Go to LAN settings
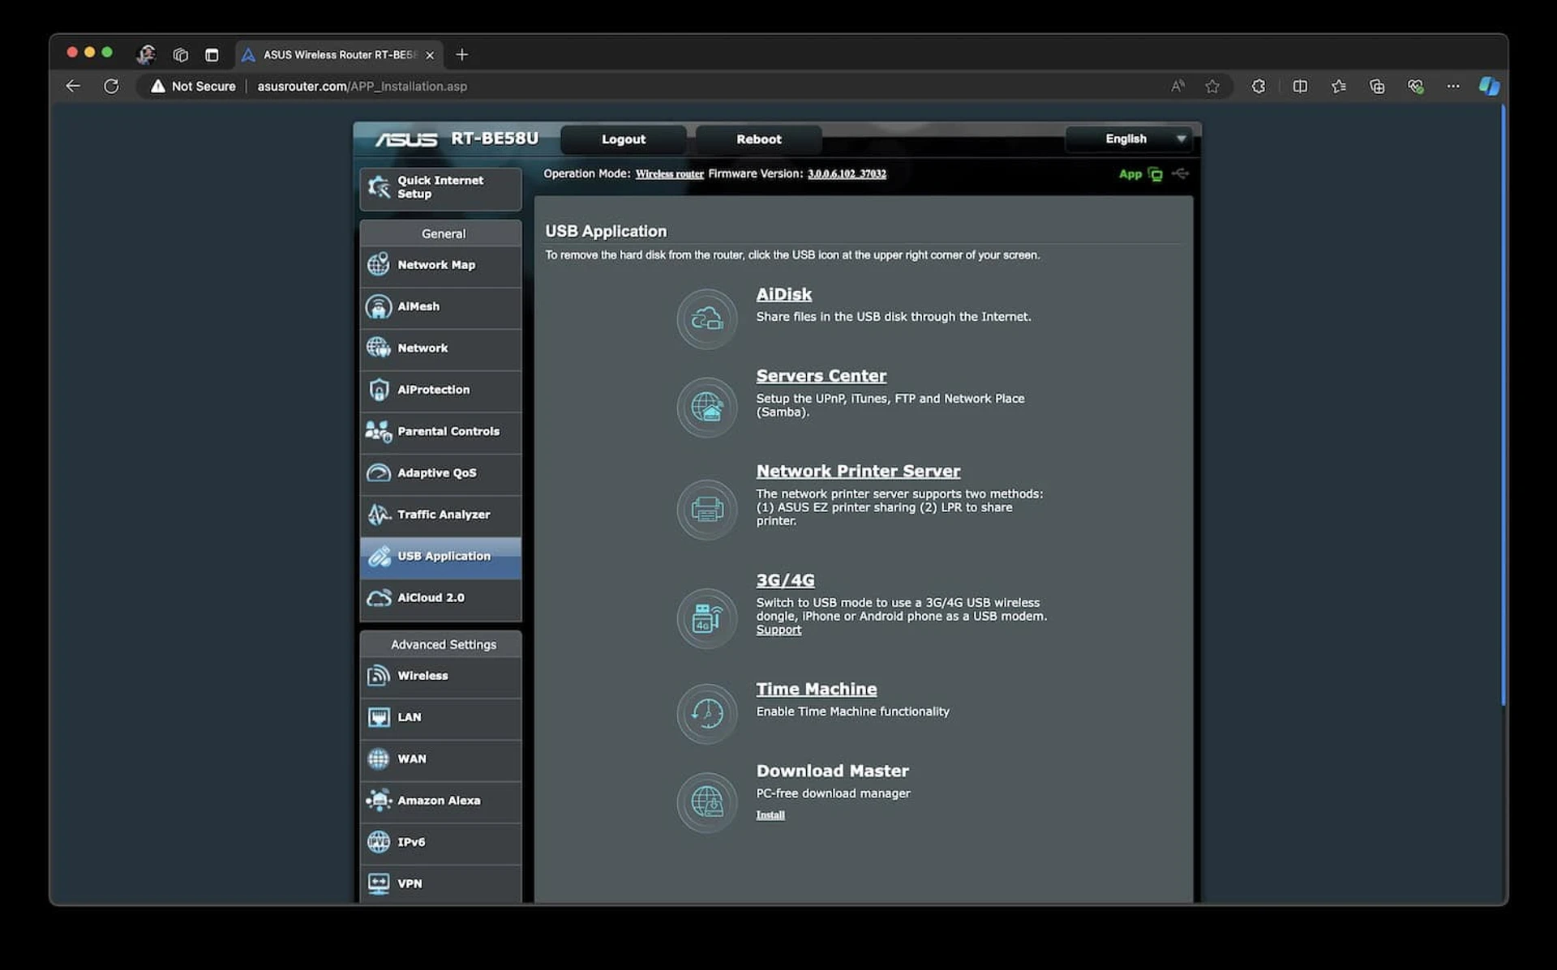The width and height of the screenshot is (1557, 970). coord(440,718)
